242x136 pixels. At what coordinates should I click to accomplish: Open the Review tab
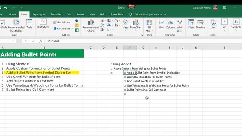coord(81,14)
